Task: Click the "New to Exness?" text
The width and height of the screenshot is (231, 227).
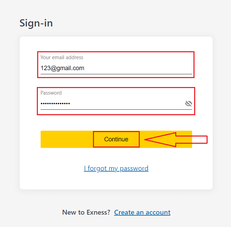Action: coord(86,212)
